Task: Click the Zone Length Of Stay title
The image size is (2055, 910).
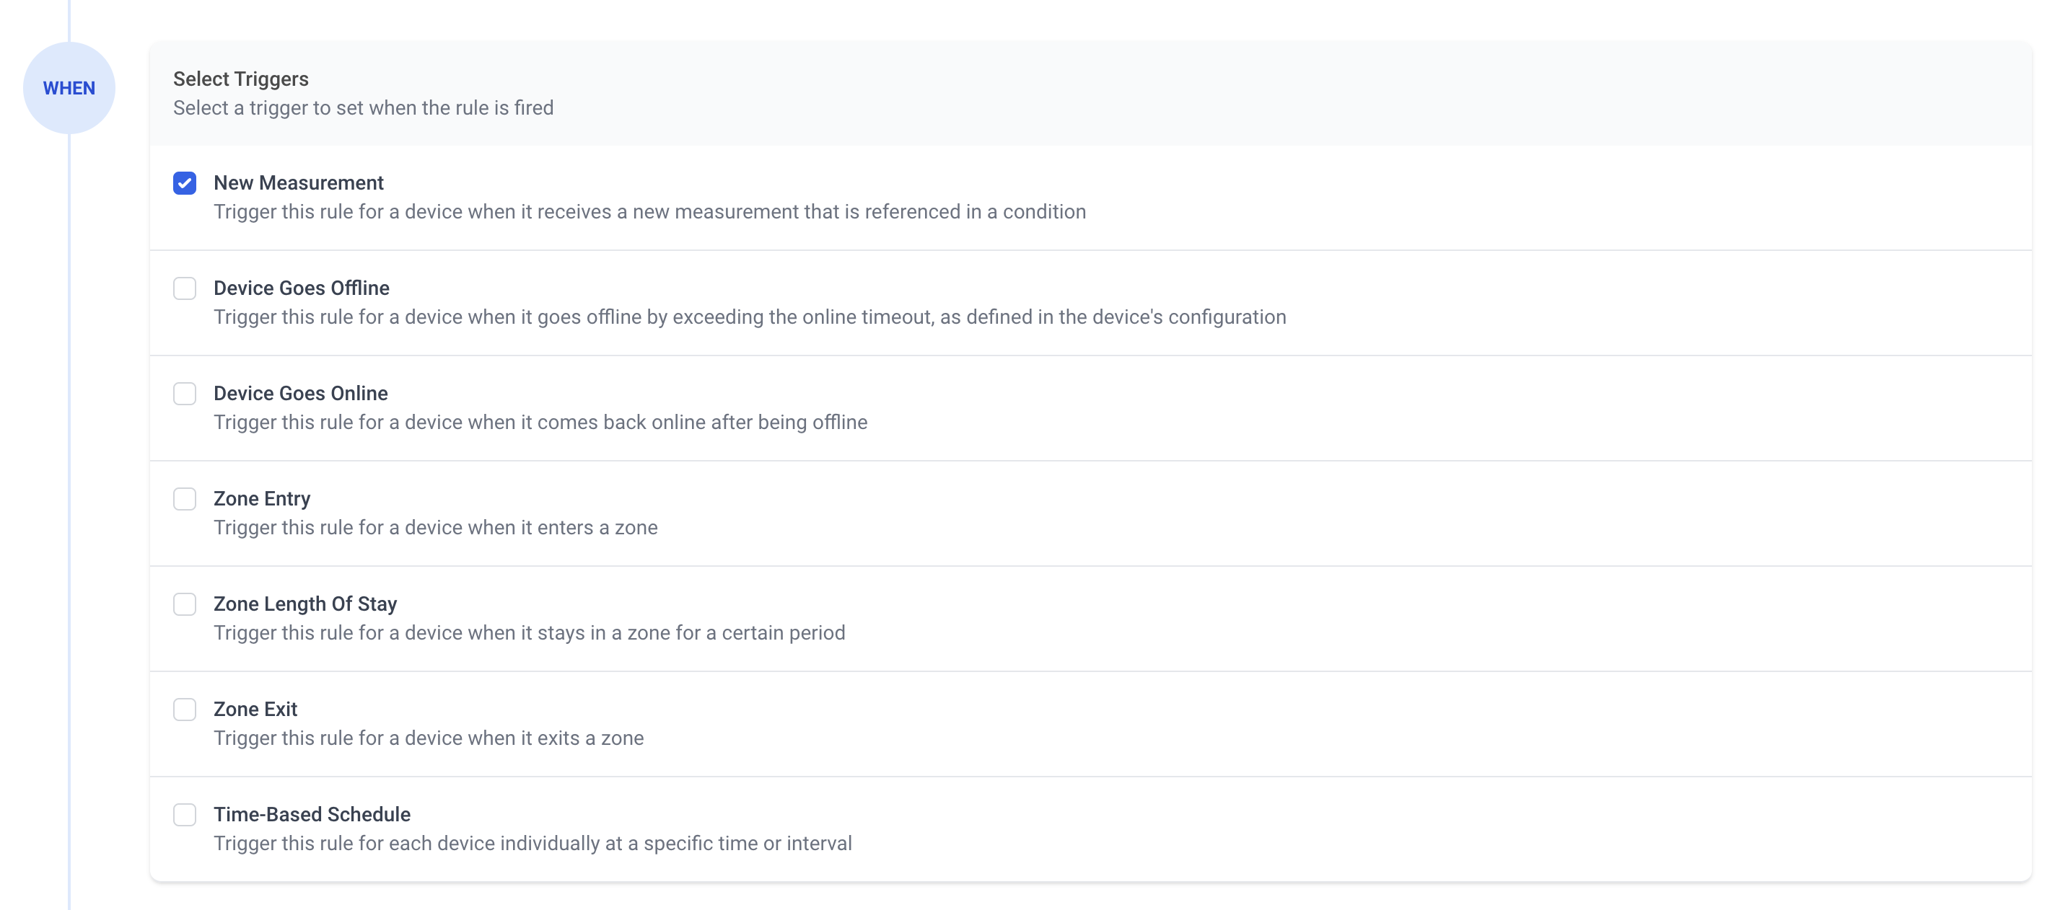Action: 304,604
